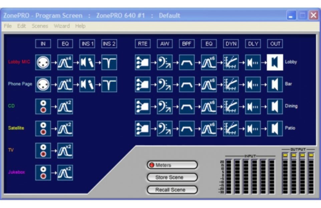
Task: Select the Phone Page INS 1 insert block
Action: (x=87, y=84)
